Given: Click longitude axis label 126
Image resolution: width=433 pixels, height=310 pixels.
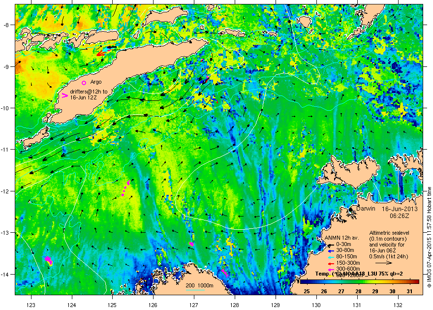Looking at the screenshot, I should tap(153, 305).
